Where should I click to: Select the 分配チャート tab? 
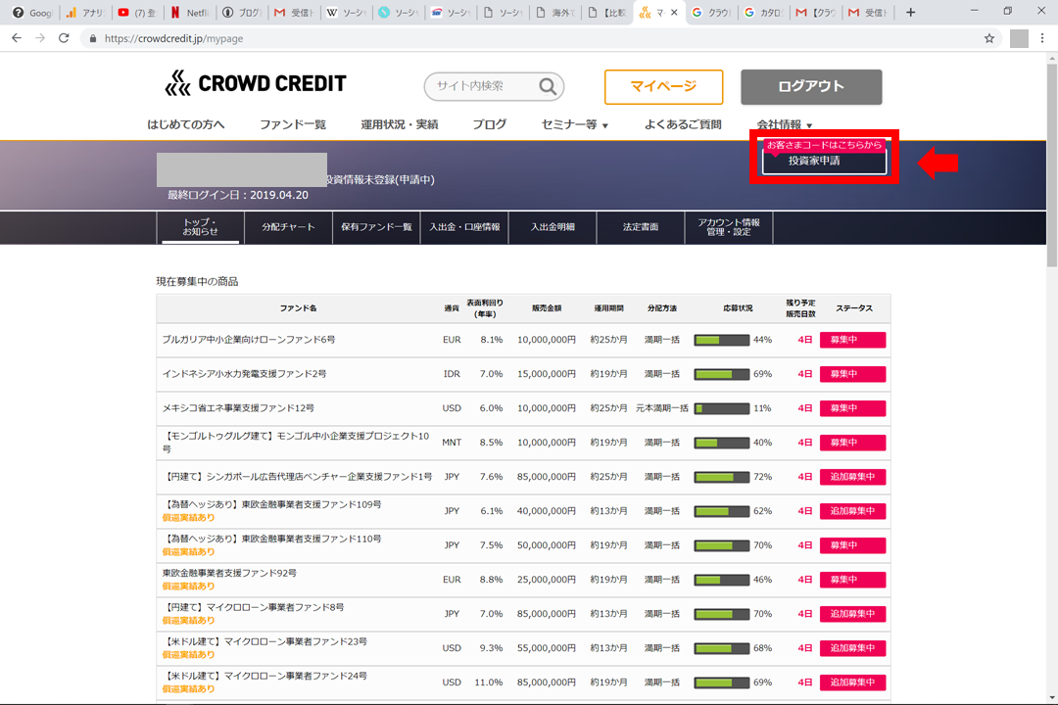(x=288, y=227)
